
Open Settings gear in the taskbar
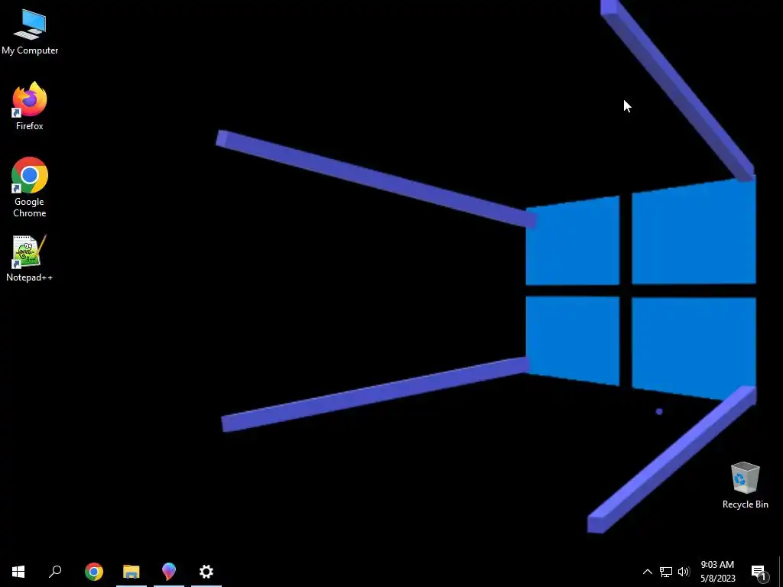[x=206, y=572]
